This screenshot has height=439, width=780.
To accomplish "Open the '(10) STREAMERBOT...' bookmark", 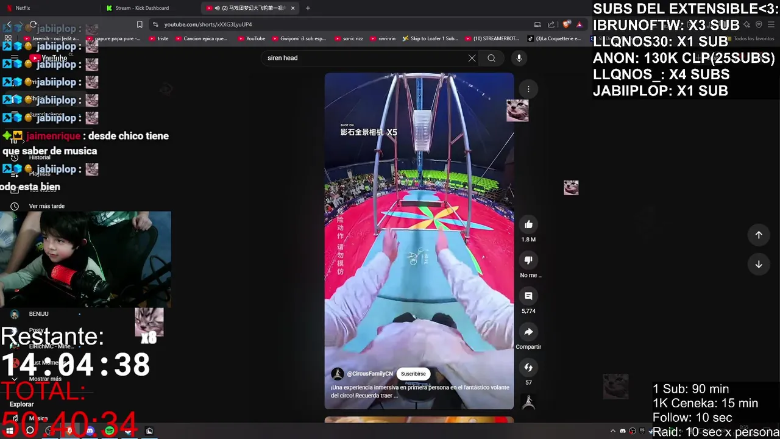I will click(491, 38).
